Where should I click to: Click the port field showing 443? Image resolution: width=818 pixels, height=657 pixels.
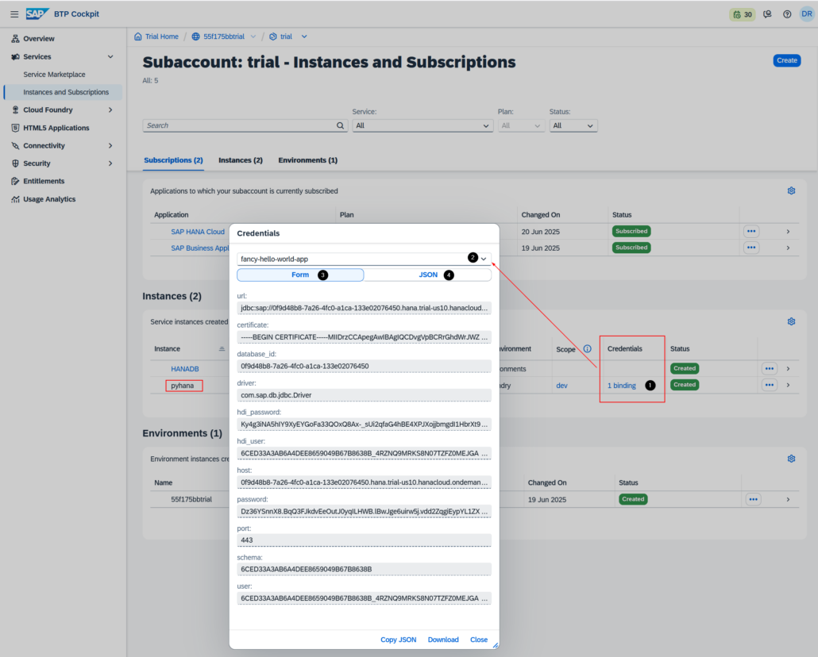pos(365,540)
